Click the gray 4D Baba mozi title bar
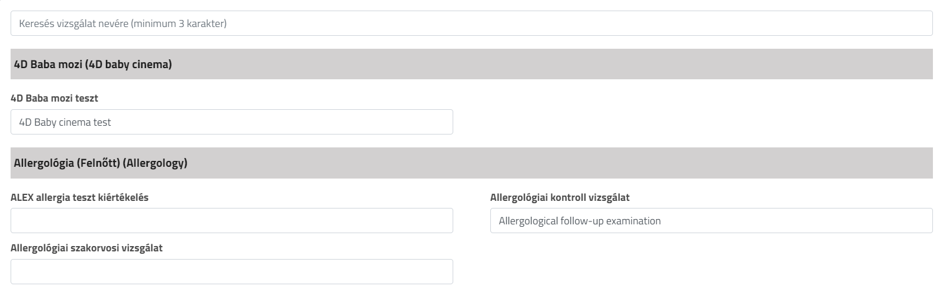 click(x=530, y=65)
